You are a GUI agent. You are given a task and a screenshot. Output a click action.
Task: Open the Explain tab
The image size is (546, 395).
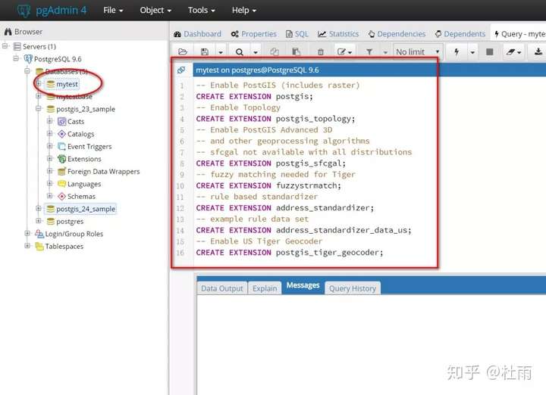265,288
